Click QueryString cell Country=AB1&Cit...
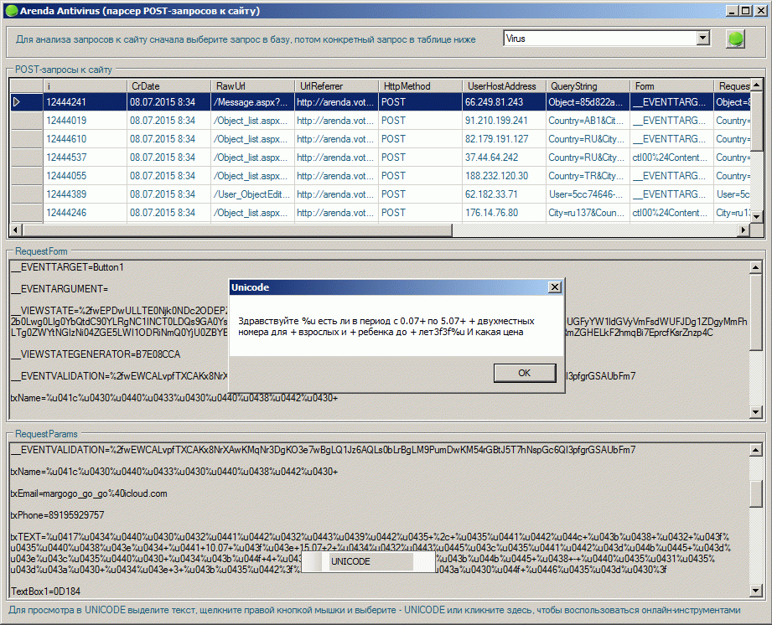772x625 pixels. click(588, 121)
